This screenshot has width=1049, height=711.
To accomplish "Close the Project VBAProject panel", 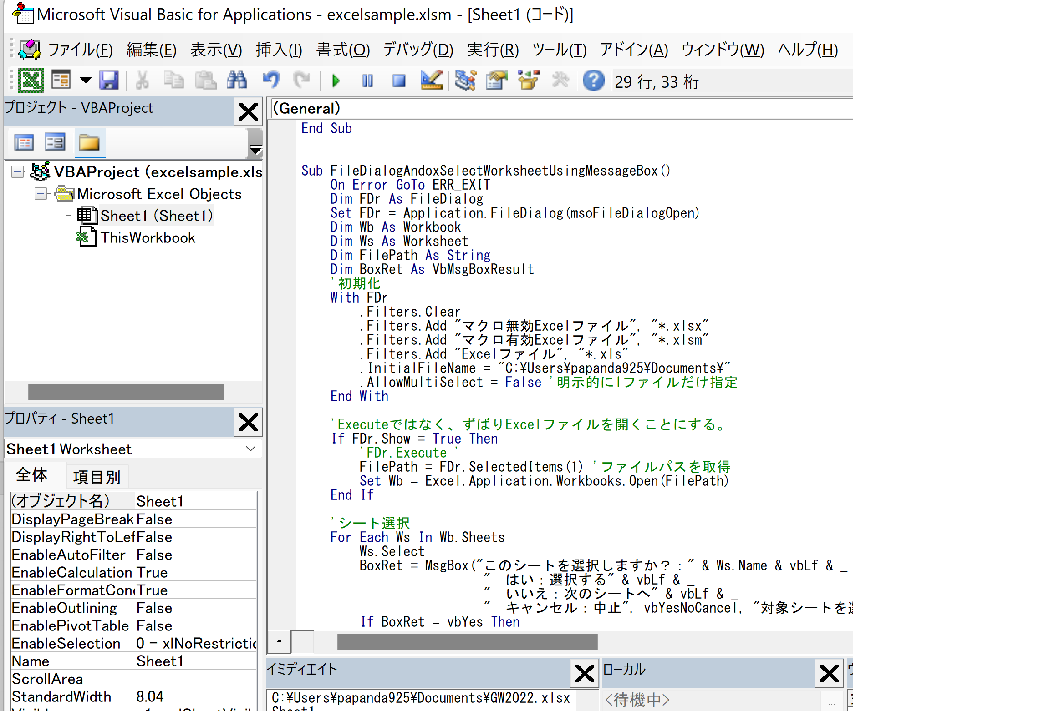I will 248,111.
